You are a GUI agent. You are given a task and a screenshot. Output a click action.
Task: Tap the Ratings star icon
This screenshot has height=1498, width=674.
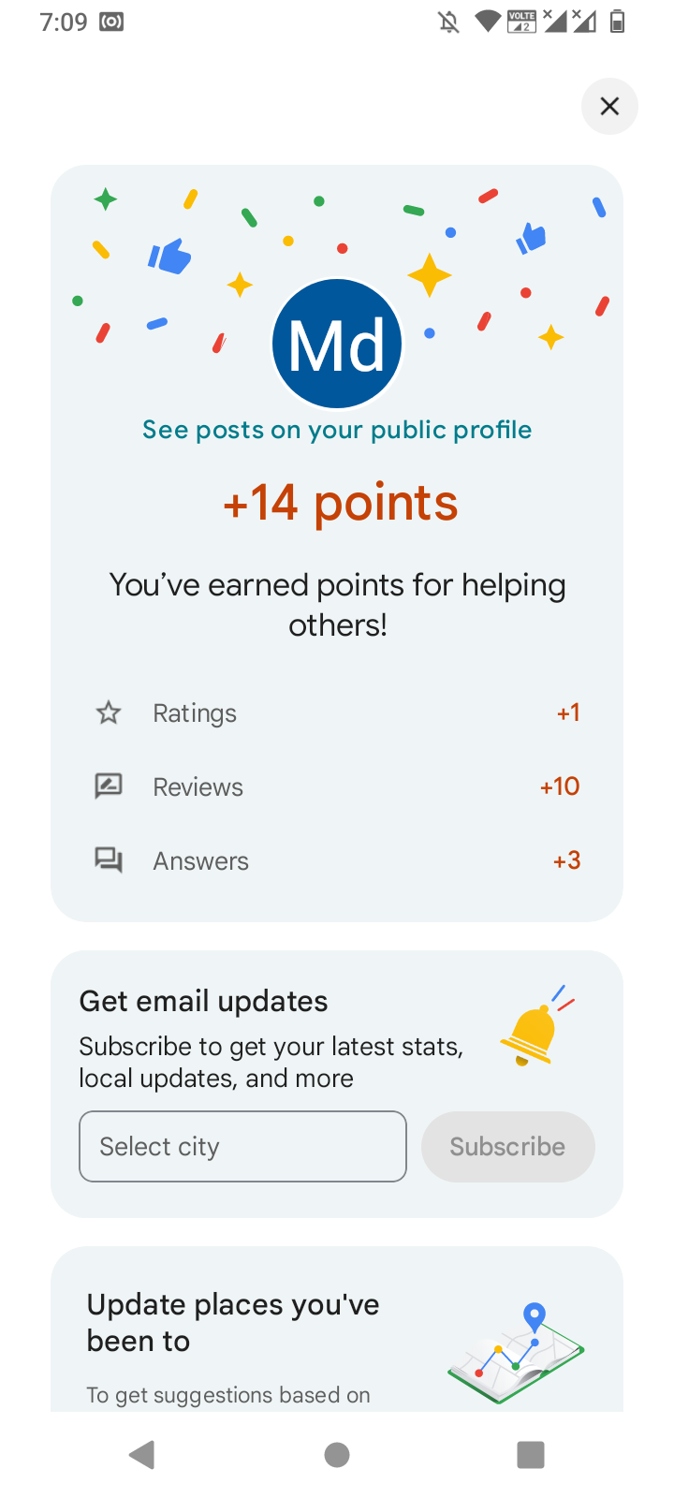[x=109, y=713]
